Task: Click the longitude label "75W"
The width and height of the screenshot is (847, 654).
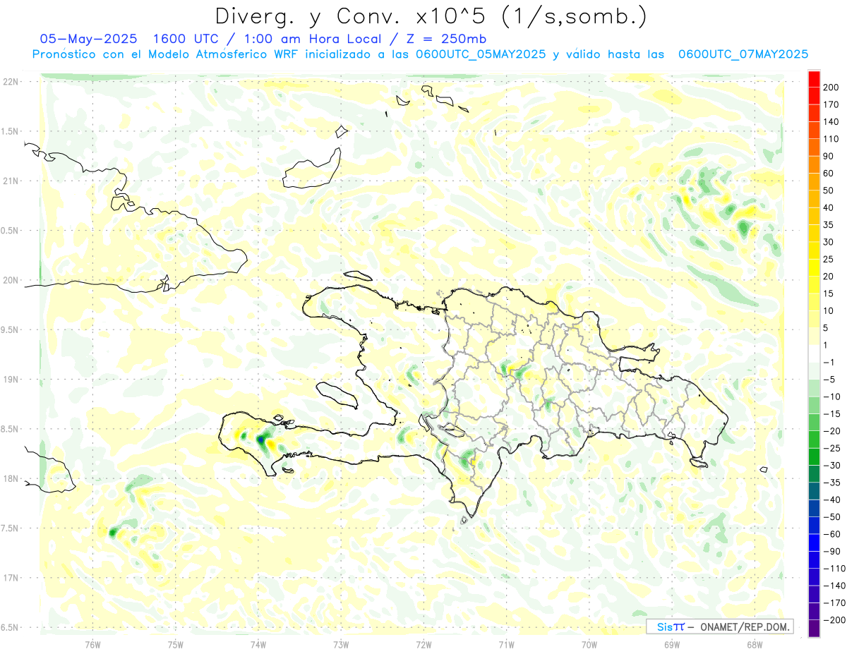Action: (176, 644)
